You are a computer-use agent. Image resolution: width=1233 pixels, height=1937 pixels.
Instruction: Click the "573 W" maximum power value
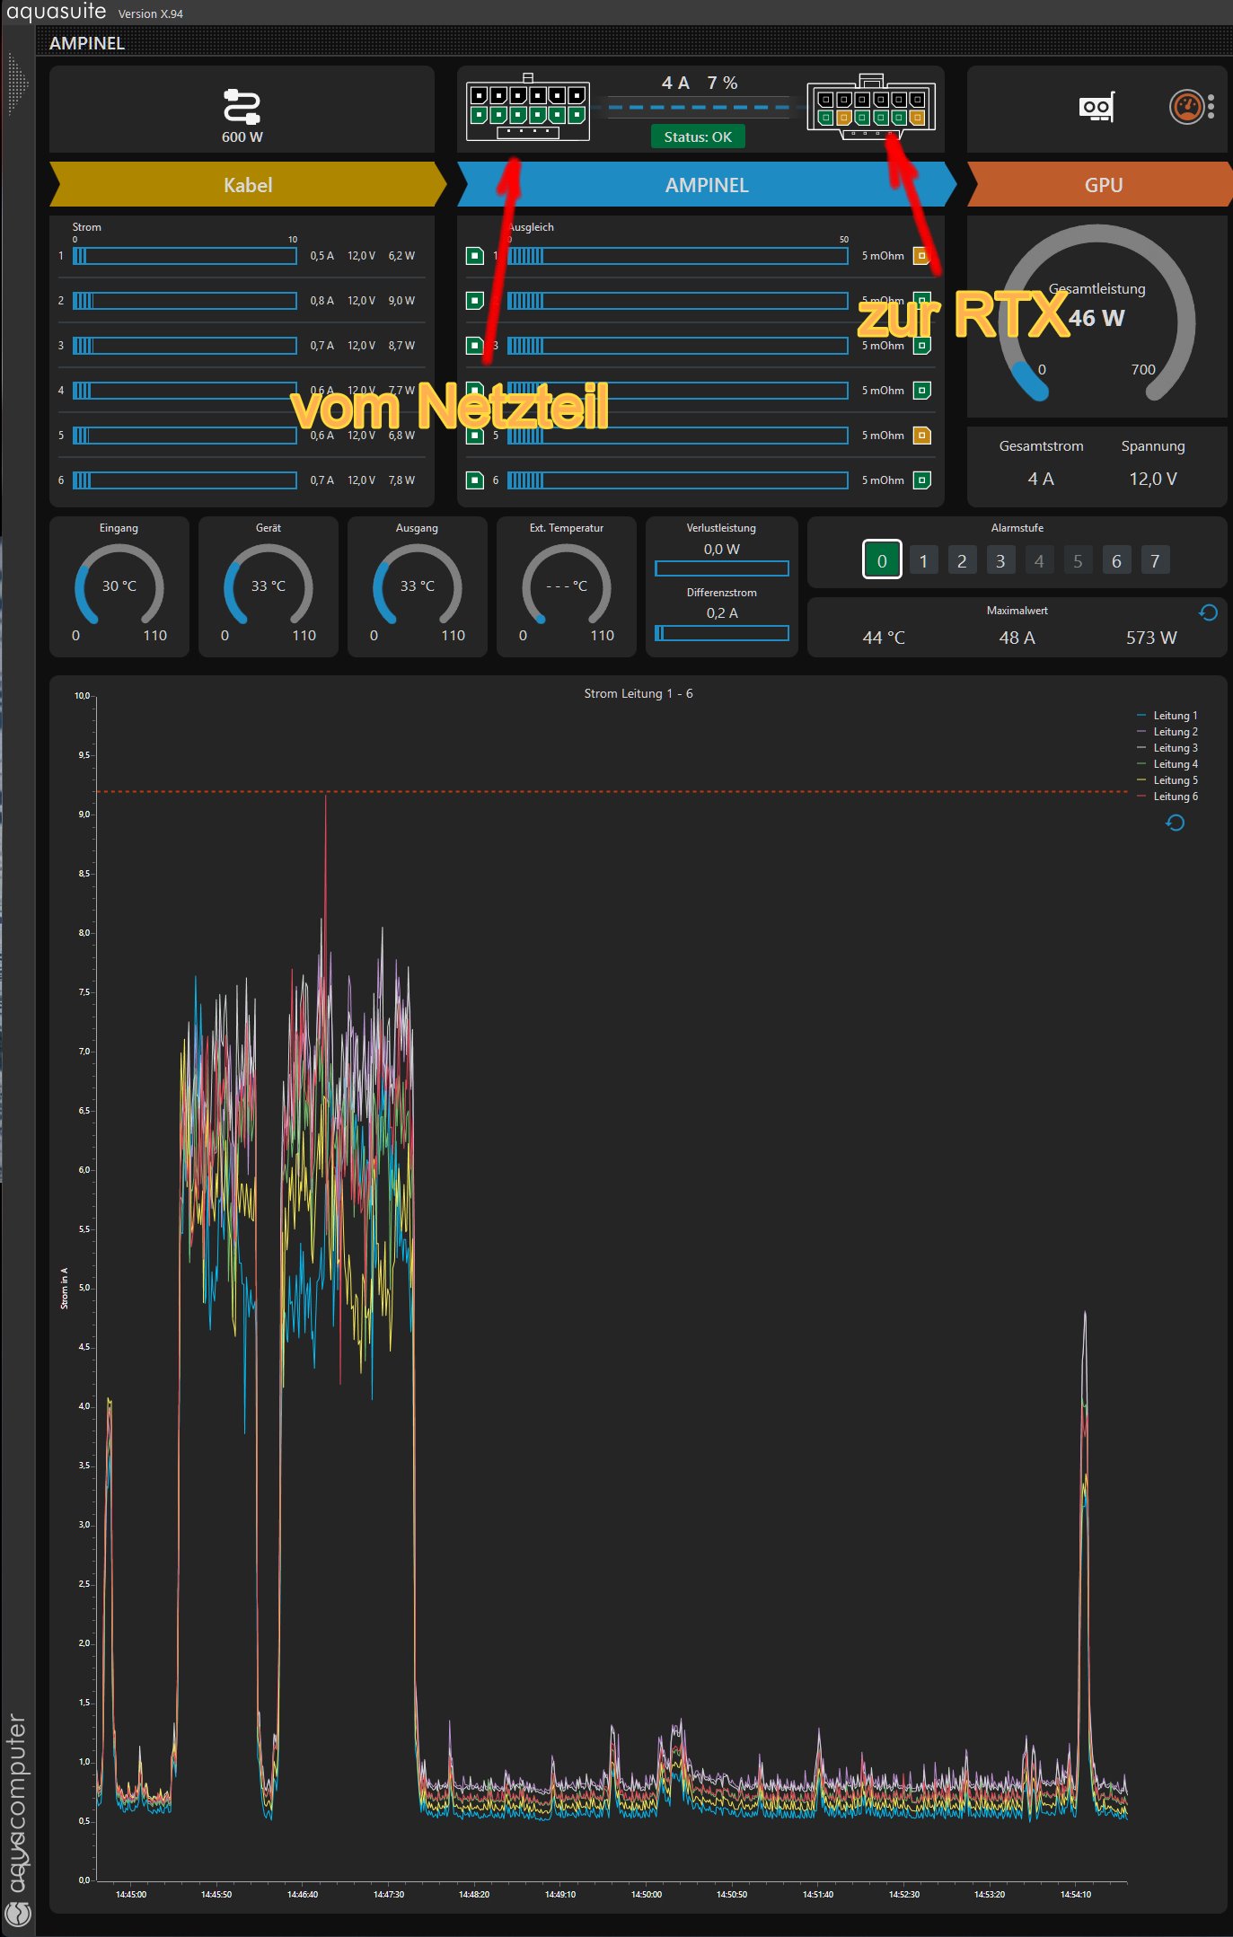(1151, 638)
